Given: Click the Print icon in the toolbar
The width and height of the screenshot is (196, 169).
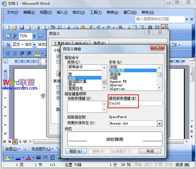Looking at the screenshot, I should point(37,27).
